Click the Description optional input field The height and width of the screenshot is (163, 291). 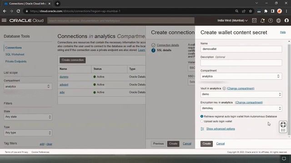(241, 62)
